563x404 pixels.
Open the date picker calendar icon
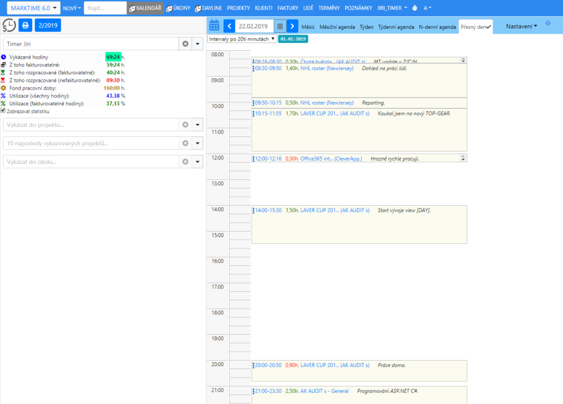tap(280, 26)
